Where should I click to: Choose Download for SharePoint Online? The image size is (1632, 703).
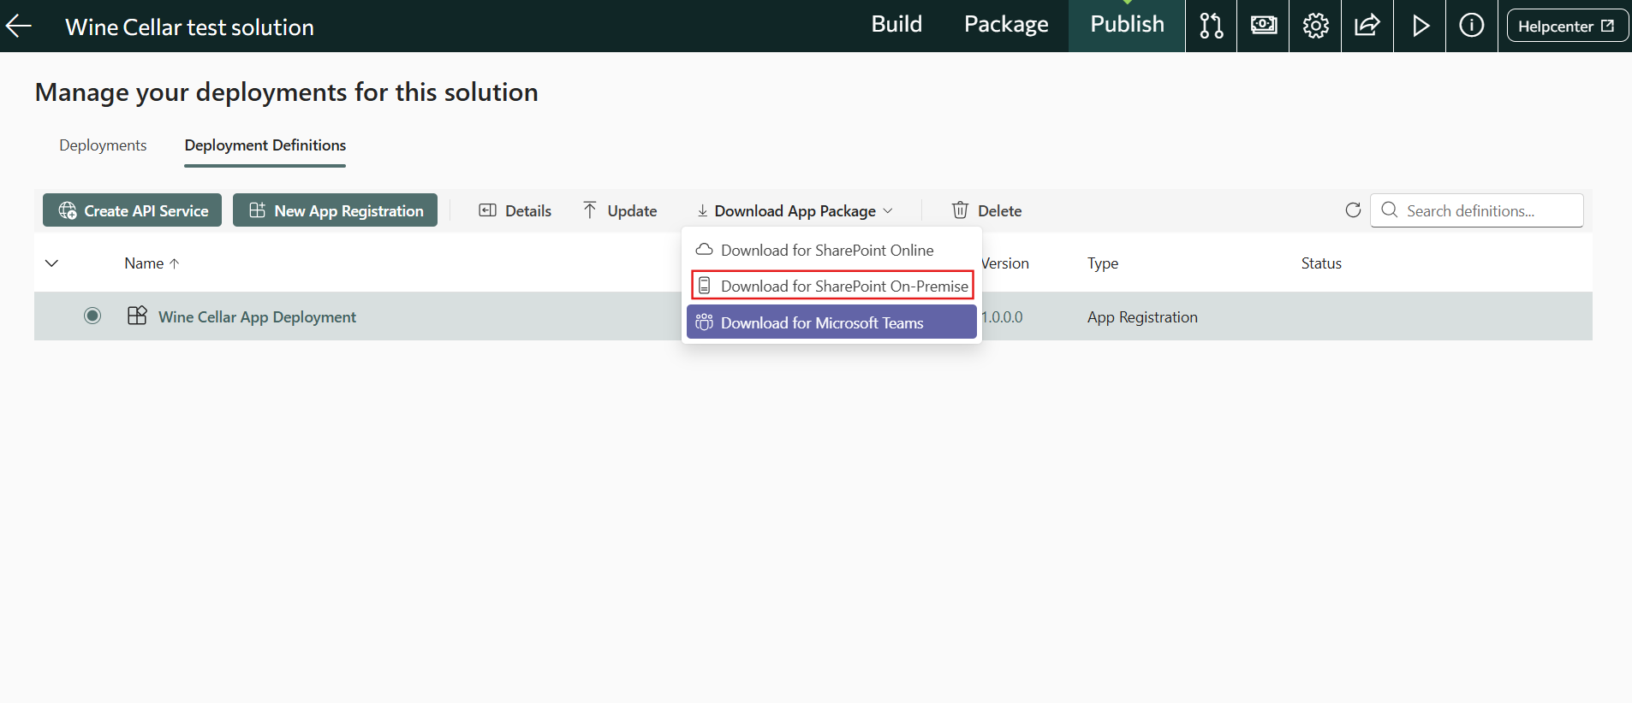(x=826, y=250)
